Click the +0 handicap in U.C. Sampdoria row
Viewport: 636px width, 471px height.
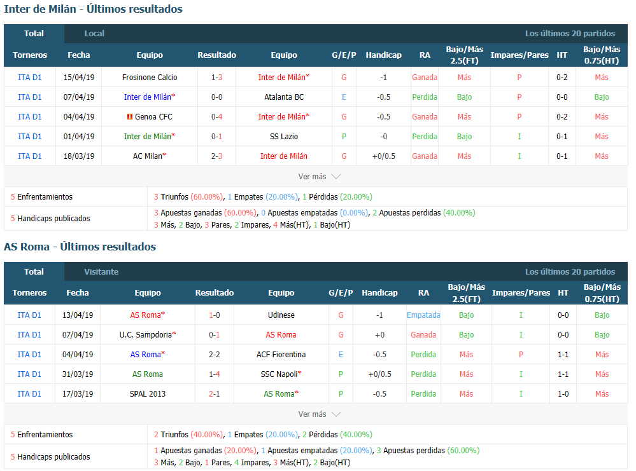pyautogui.click(x=379, y=335)
